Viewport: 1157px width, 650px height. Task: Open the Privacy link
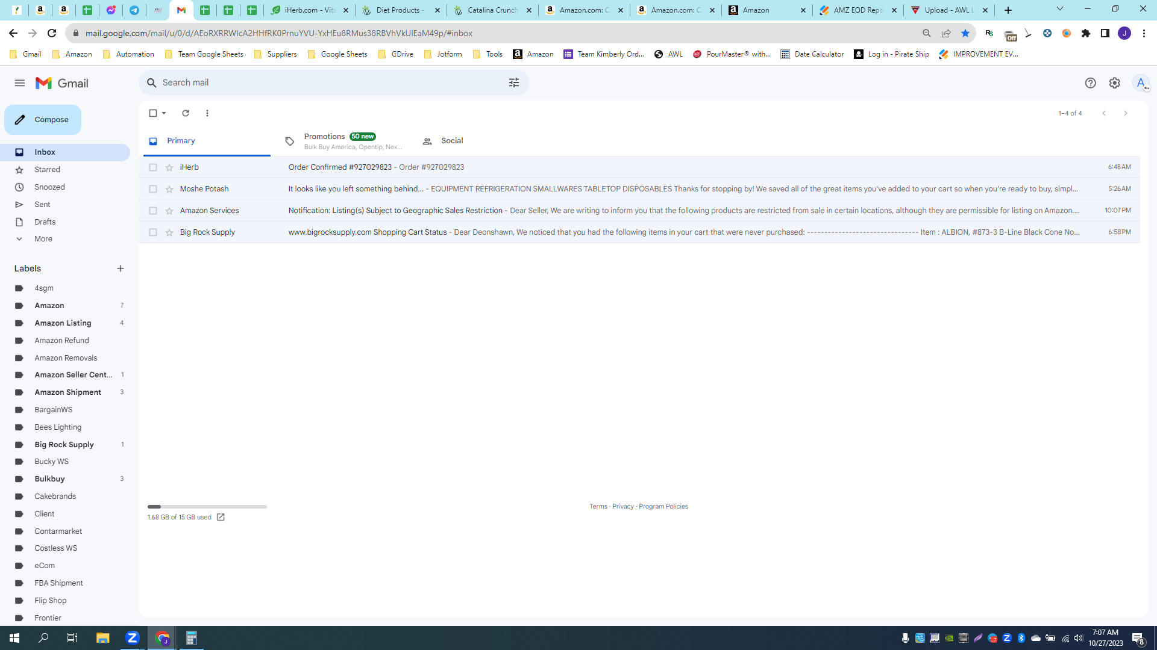coord(623,507)
